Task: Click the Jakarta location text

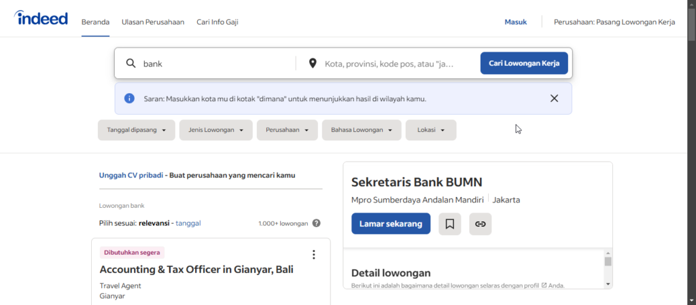Action: point(506,200)
